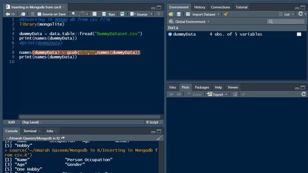Clear all plots with broom icon
Image resolution: width=308 pixels, height=173 pixels.
pyautogui.click(x=244, y=94)
